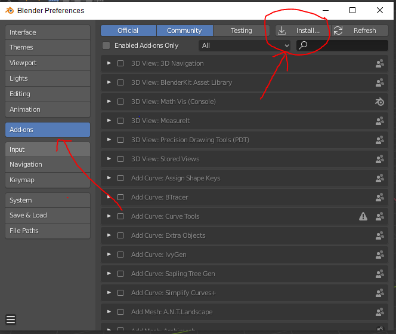Viewport: 396px width, 334px height.
Task: Open the Animation preferences section
Action: (x=48, y=109)
